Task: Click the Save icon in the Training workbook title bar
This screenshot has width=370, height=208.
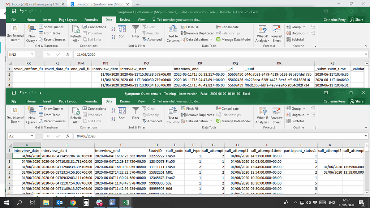Action: coord(14,93)
